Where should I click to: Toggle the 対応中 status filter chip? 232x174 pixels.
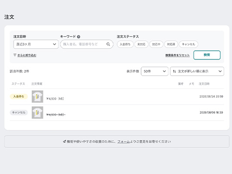click(x=156, y=44)
